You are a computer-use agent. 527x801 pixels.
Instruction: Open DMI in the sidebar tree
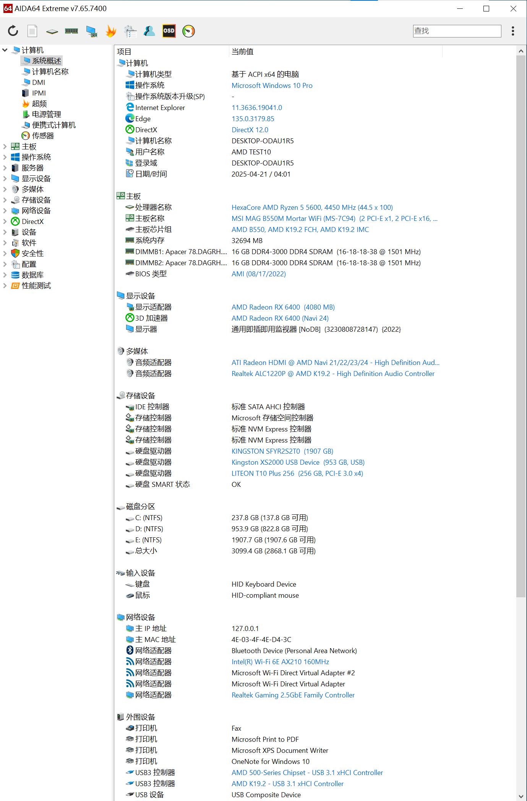point(39,82)
